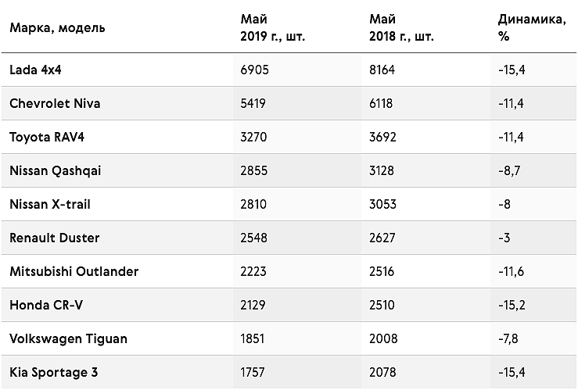
Task: Click the Volkswagen Tiguan model name
Action: (x=69, y=339)
